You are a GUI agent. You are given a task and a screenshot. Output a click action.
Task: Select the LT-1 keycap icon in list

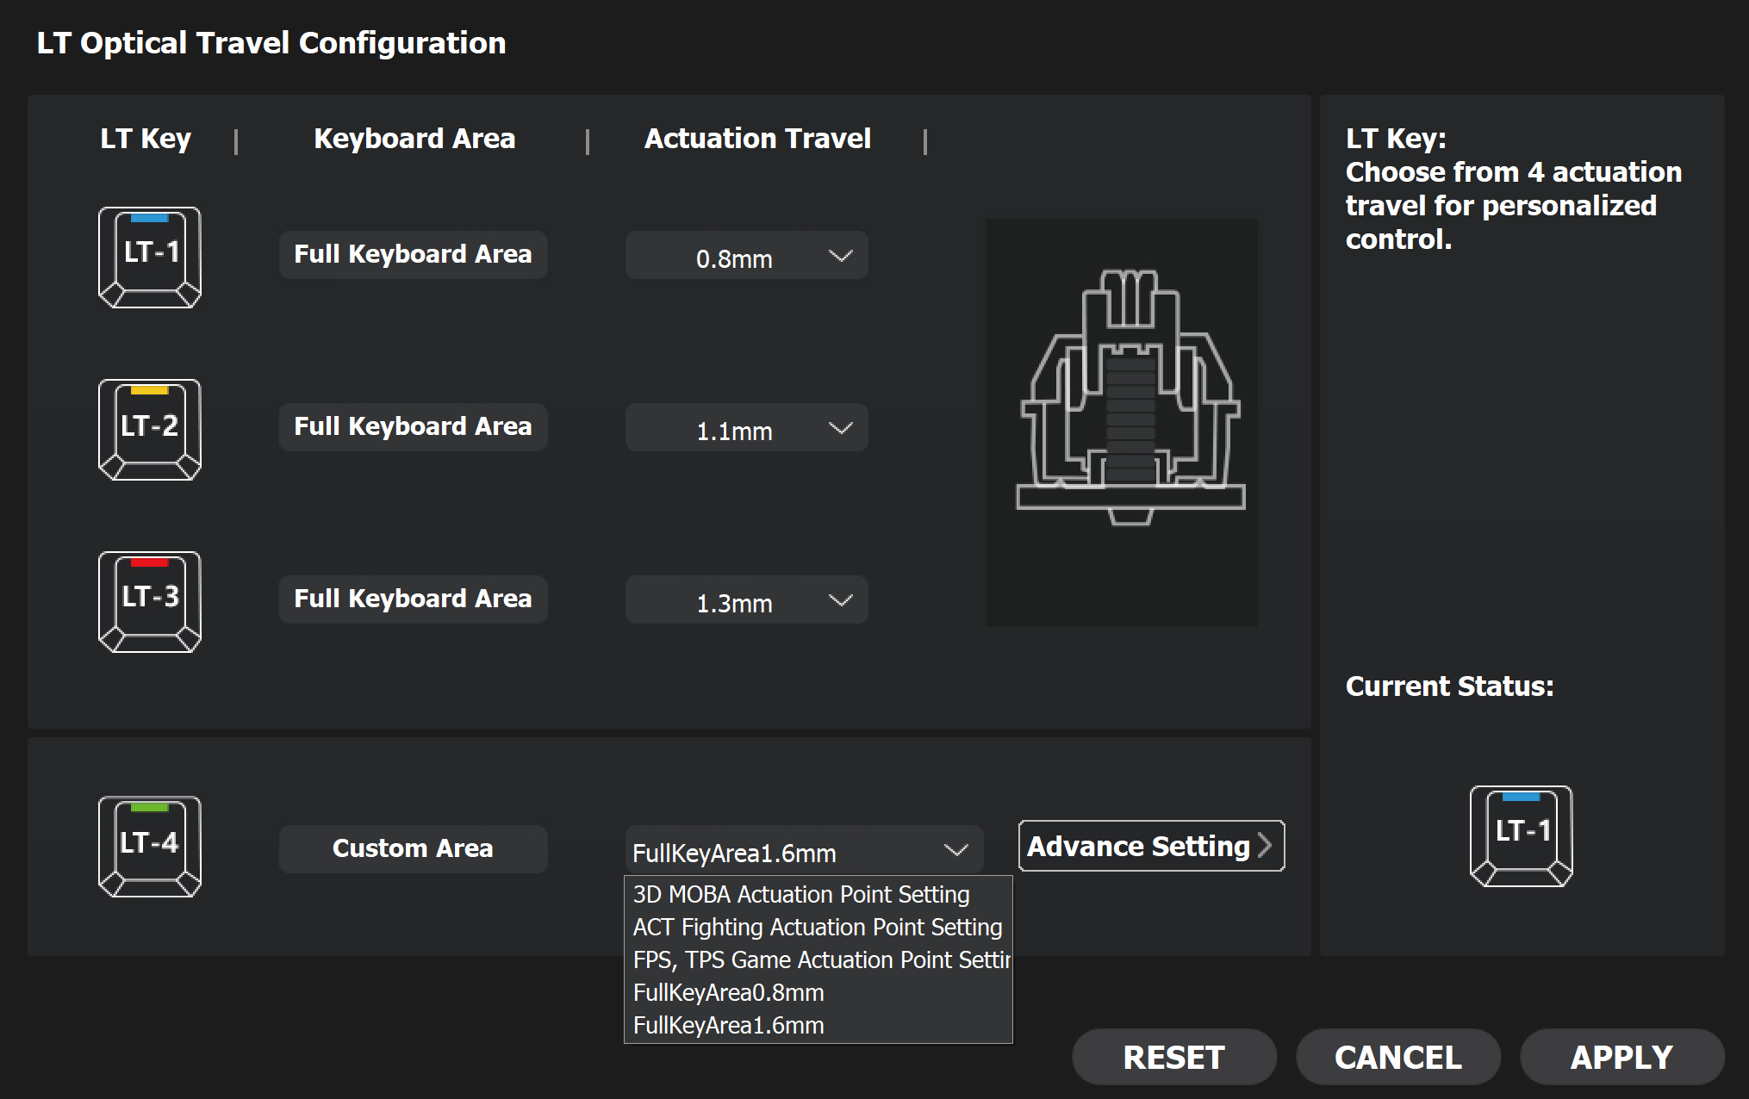pyautogui.click(x=150, y=258)
